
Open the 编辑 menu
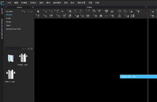[16, 3]
